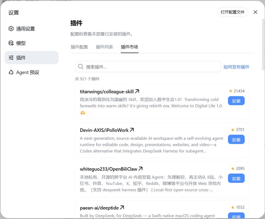This screenshot has height=219, width=265.
Task: Open 通用设置 in the sidebar
Action: click(31, 28)
